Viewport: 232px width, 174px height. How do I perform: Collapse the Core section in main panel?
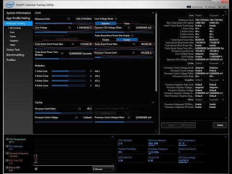(153, 13)
